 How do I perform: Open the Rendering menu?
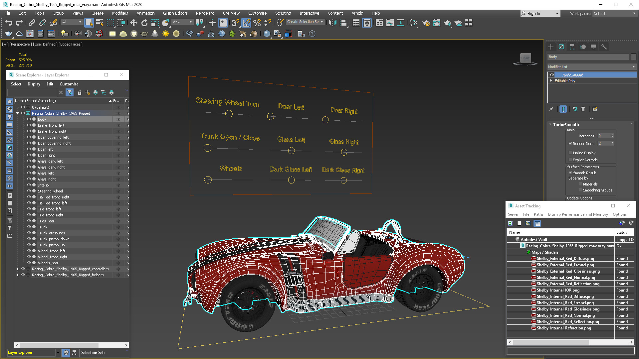tap(205, 13)
